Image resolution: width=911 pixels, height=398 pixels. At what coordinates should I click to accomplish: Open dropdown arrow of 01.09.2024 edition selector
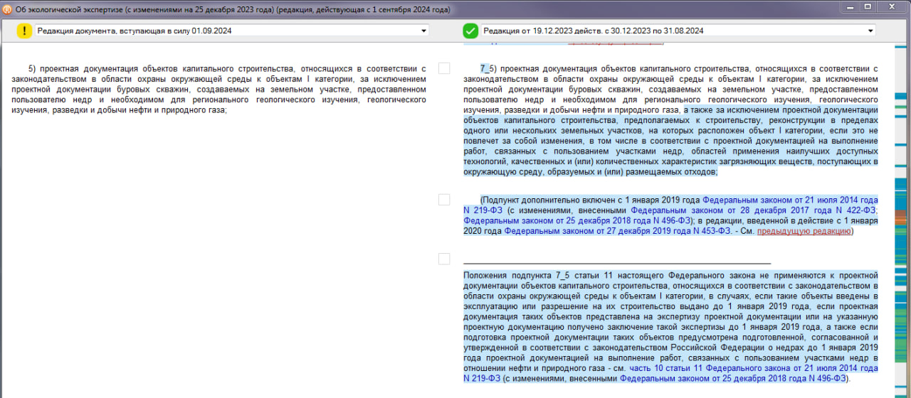pyautogui.click(x=424, y=31)
